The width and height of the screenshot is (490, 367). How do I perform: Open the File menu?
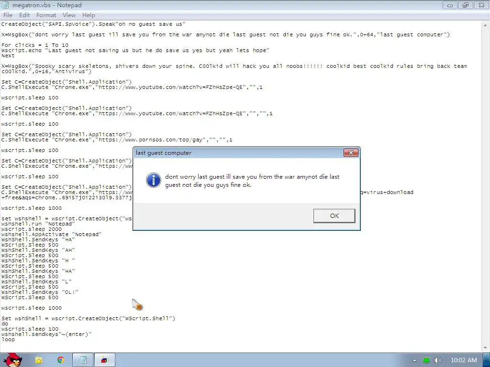(8, 15)
